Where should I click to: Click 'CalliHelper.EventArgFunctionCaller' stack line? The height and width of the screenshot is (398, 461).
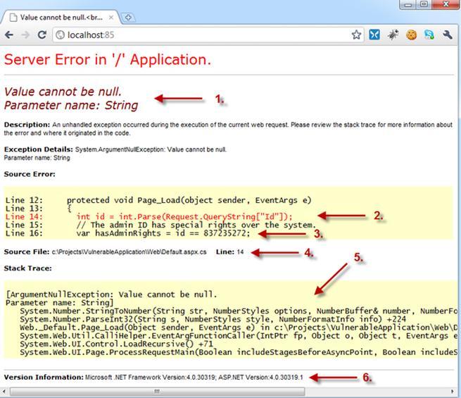(x=239, y=335)
